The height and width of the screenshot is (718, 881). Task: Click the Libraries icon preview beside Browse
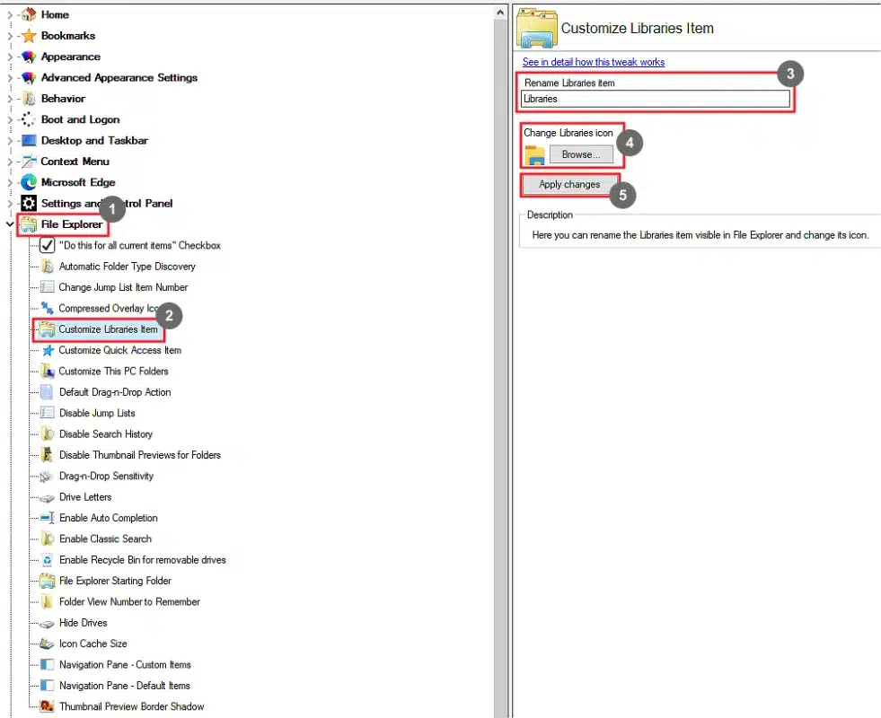coord(534,155)
